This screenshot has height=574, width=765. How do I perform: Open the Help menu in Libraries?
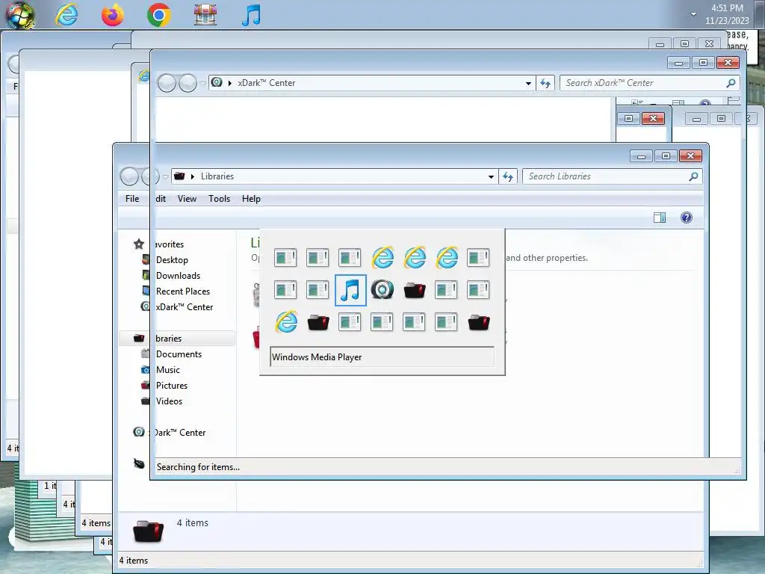pos(251,199)
